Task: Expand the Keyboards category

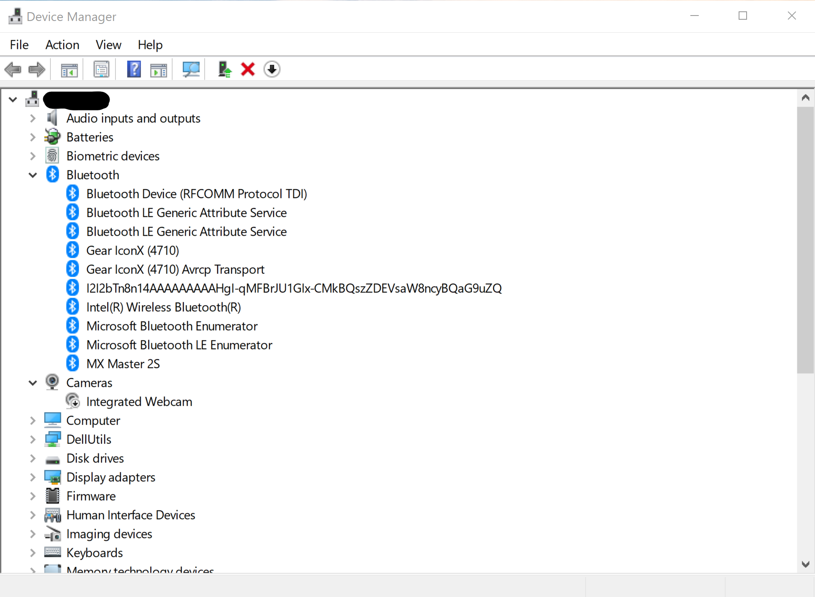Action: (x=33, y=553)
